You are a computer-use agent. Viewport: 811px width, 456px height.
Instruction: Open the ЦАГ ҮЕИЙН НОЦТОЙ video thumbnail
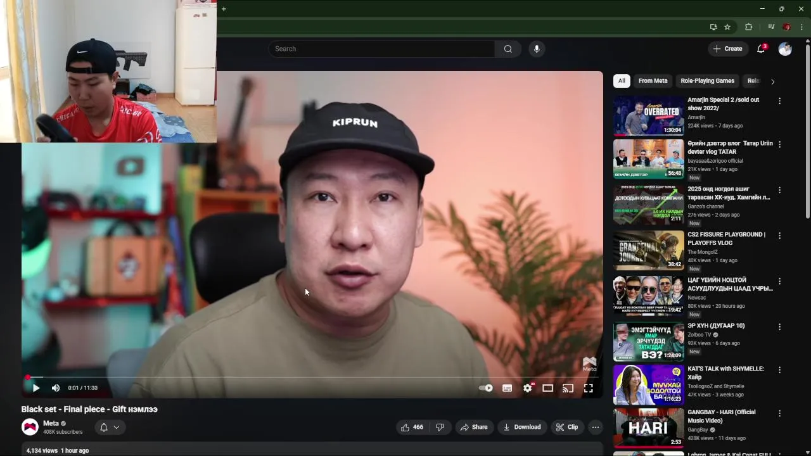pyautogui.click(x=648, y=296)
